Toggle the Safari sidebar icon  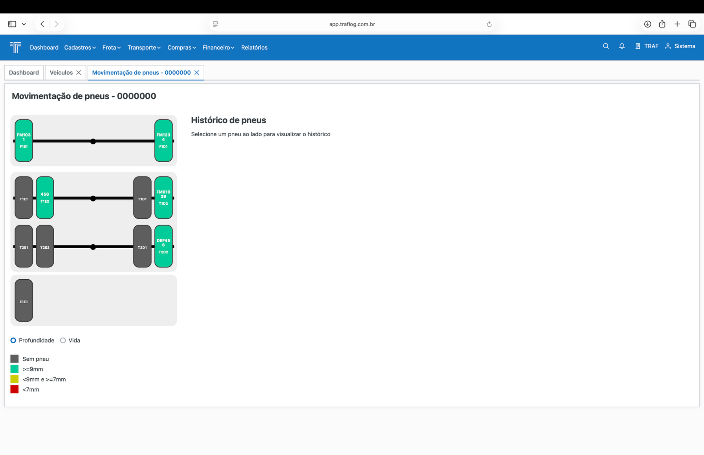click(12, 24)
